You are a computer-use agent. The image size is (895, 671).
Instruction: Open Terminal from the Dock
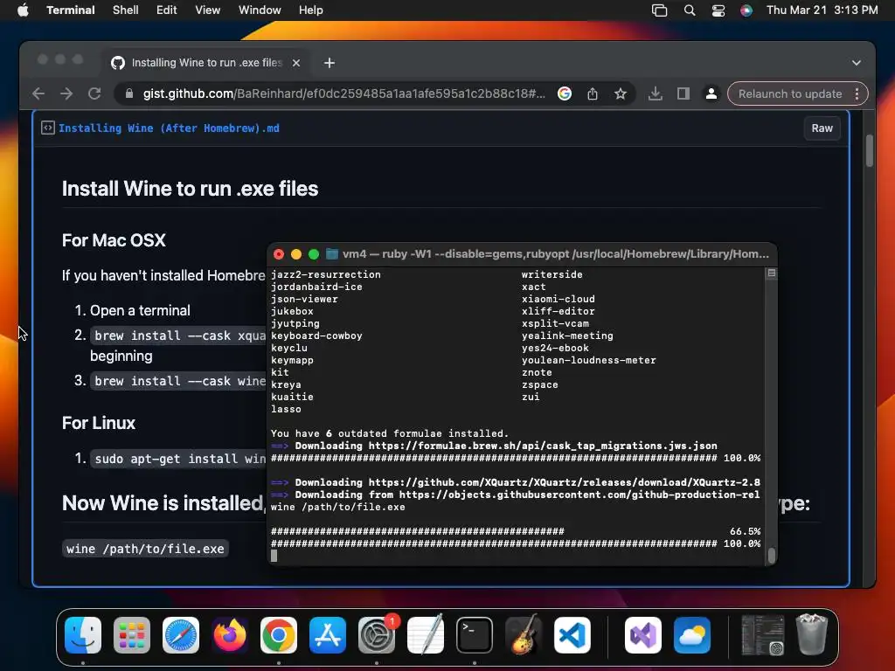(x=475, y=635)
